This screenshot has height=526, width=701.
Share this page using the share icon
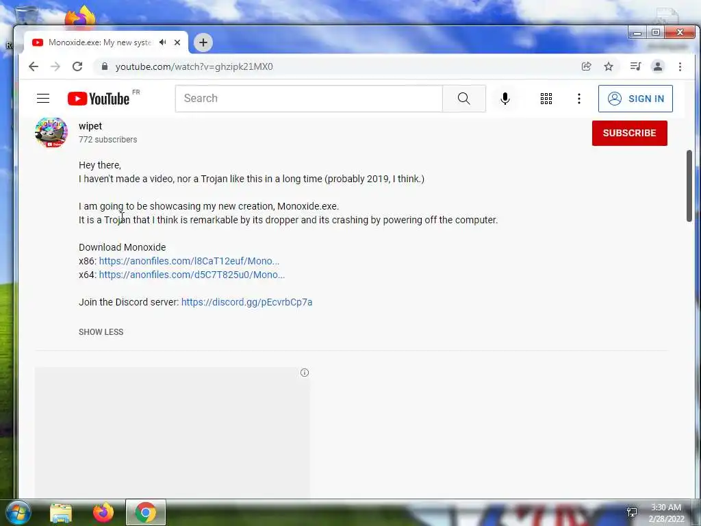coord(586,66)
